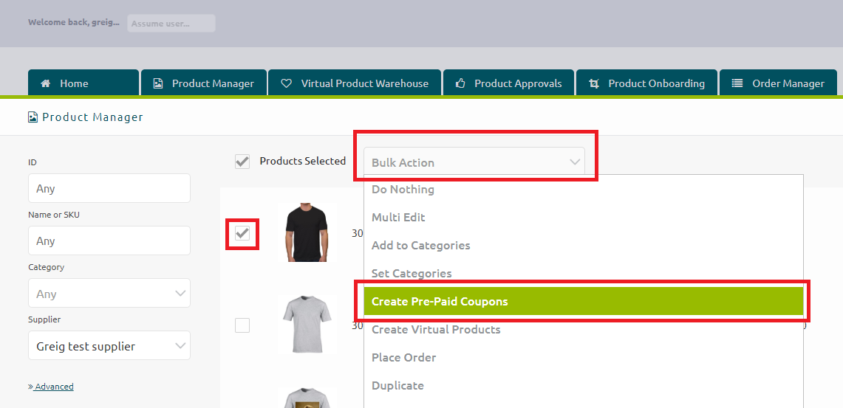Click the heart icon on Virtual Product Warehouse

[x=287, y=83]
